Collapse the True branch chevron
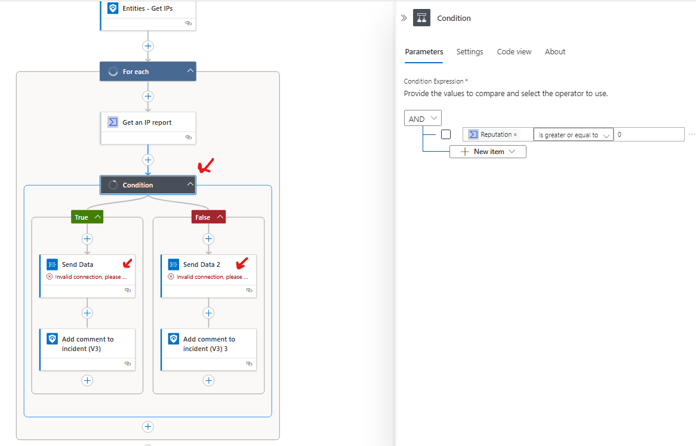This screenshot has height=446, width=696. pos(99,216)
